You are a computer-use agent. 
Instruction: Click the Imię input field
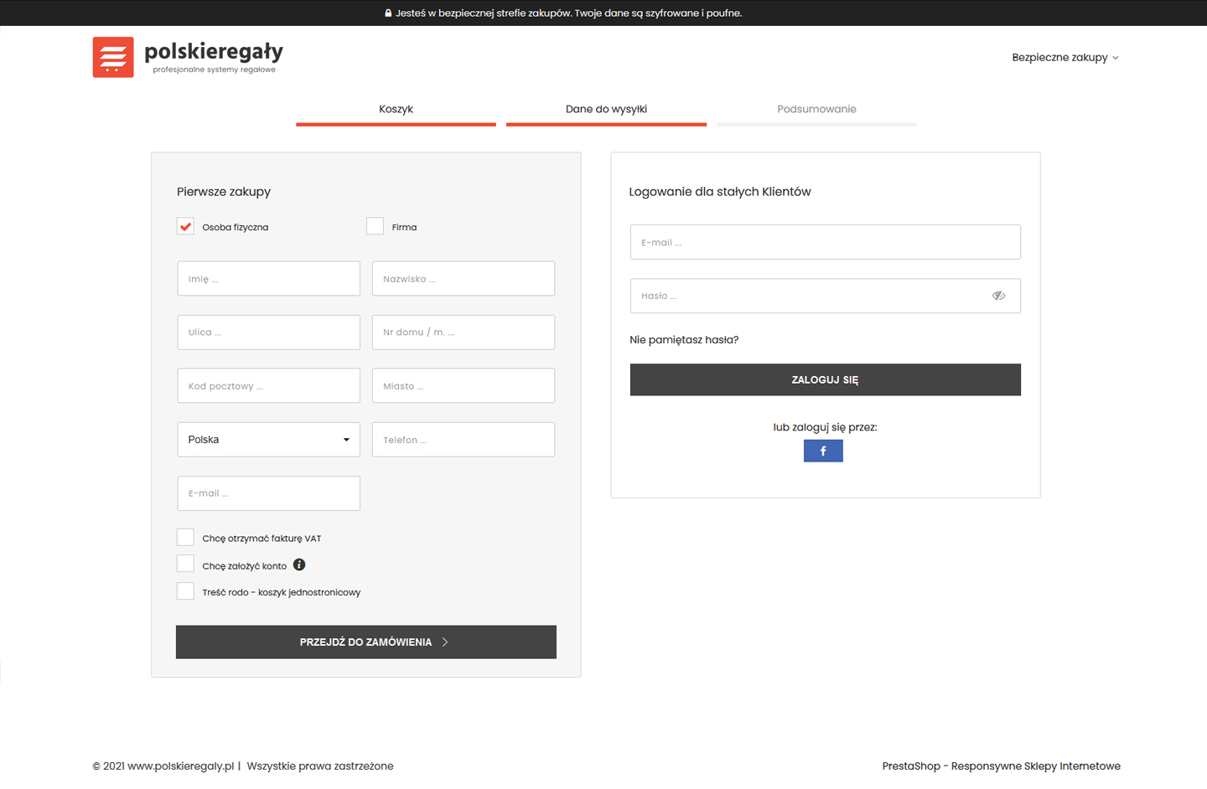coord(268,279)
